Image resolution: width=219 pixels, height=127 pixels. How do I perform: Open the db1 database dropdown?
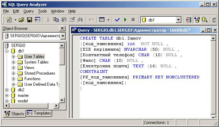click(178, 20)
